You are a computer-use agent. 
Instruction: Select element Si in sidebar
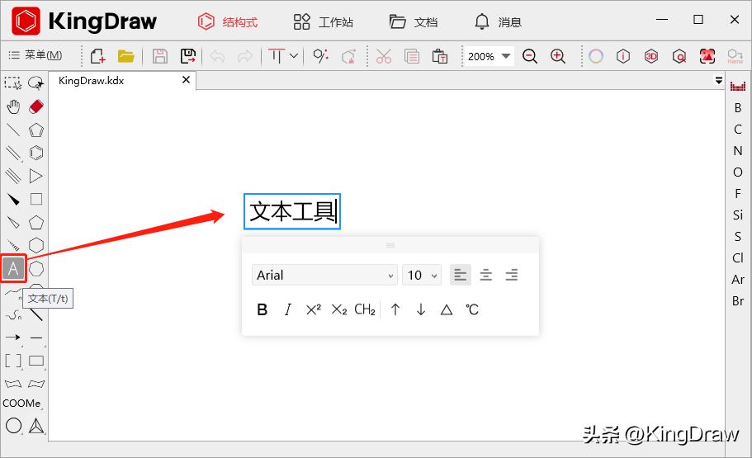(738, 215)
